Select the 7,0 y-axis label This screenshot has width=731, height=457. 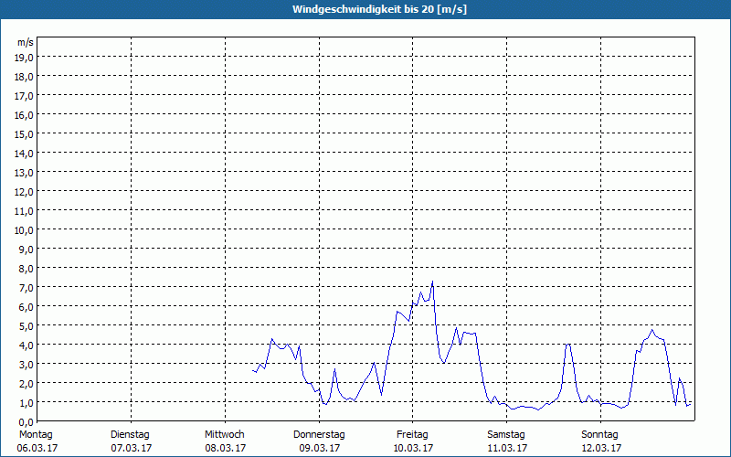point(26,288)
